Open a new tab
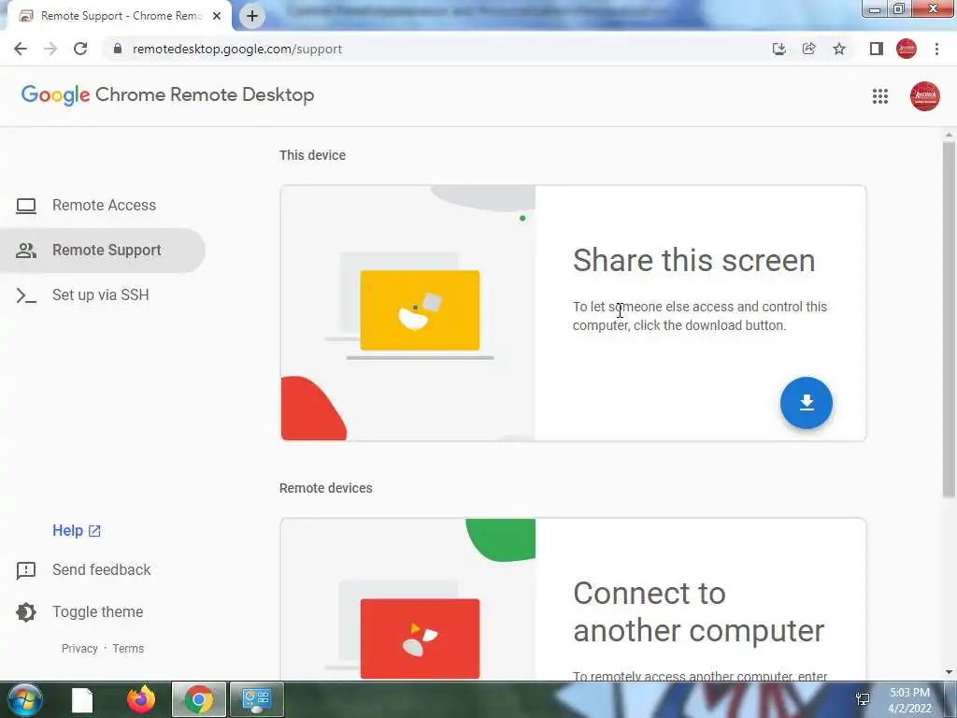The height and width of the screenshot is (718, 957). (x=252, y=16)
